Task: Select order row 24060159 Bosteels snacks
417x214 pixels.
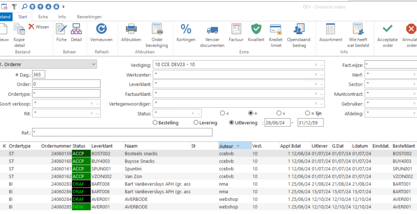Action: click(x=209, y=153)
